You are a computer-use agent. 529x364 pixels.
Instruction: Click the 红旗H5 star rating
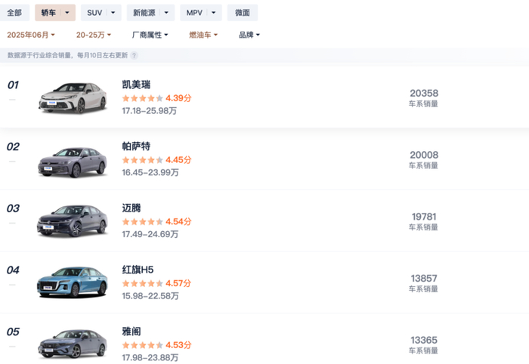142,284
